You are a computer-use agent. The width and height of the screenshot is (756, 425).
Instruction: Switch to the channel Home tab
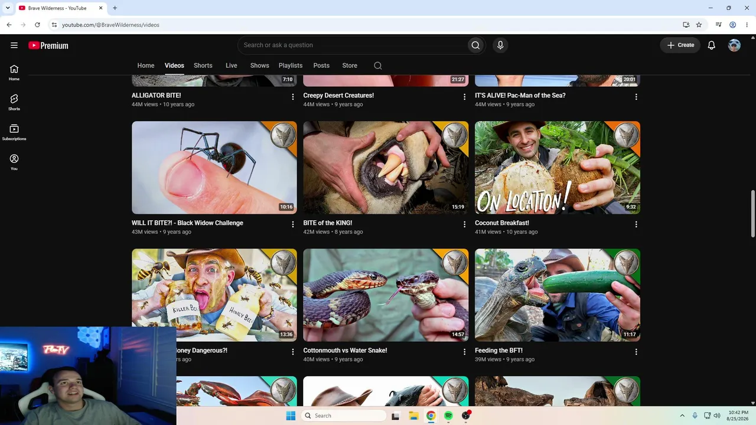146,66
